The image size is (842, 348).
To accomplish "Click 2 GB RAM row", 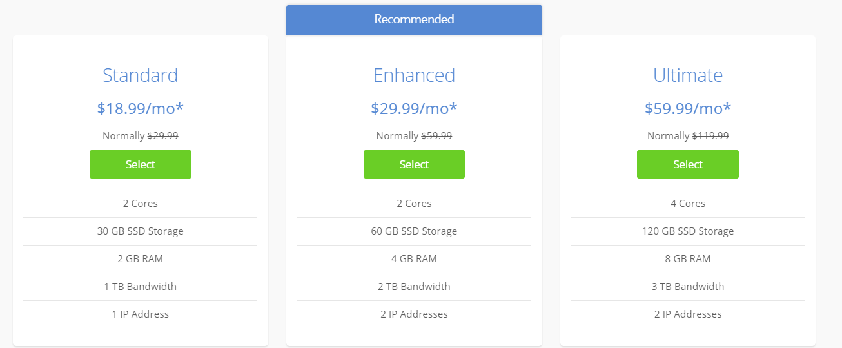I will (140, 259).
